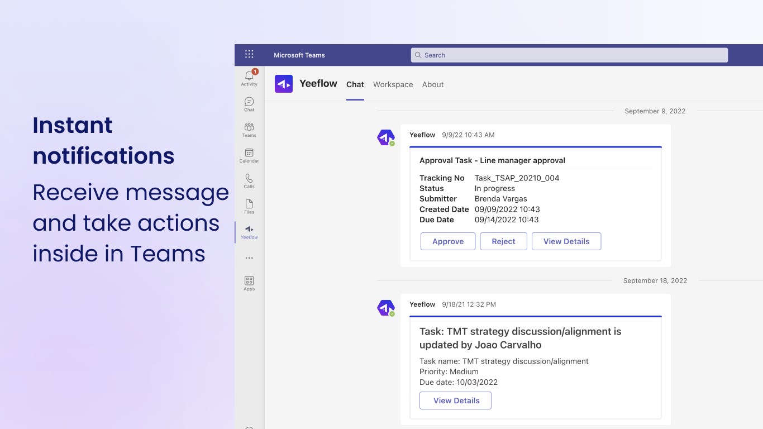The width and height of the screenshot is (763, 429).
Task: Click Yeeflow avatar on the 12:32 PM message
Action: click(386, 308)
